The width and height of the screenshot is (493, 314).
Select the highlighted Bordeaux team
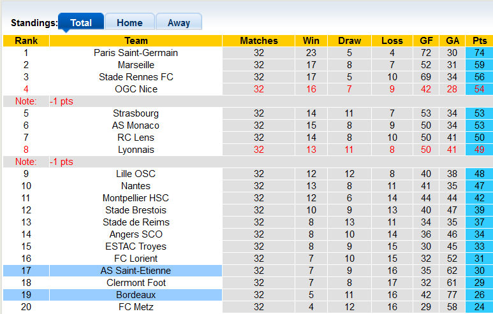pos(136,295)
